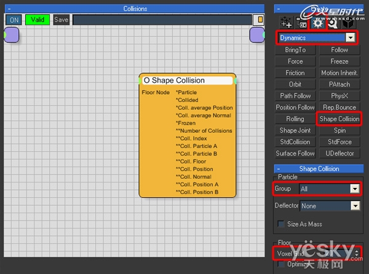Click the green Valid indicator
Viewport: 369px width, 274px height.
(38, 20)
